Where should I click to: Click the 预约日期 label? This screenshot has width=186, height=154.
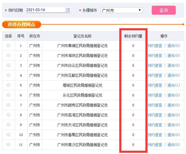(15, 10)
